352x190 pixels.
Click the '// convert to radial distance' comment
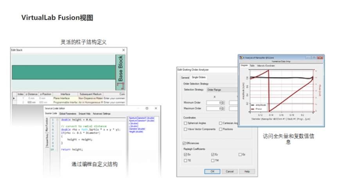pyautogui.click(x=84, y=126)
